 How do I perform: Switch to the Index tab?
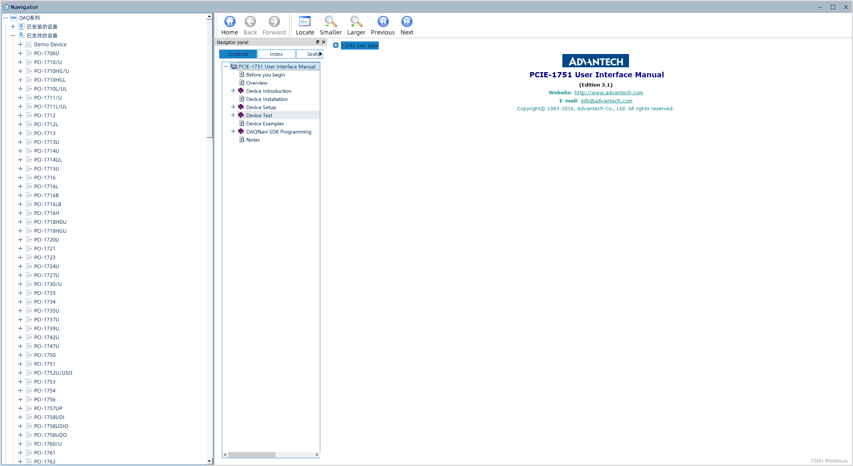tap(276, 54)
